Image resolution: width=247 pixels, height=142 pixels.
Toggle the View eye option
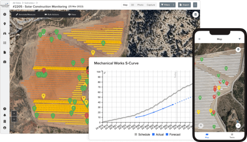(72, 14)
